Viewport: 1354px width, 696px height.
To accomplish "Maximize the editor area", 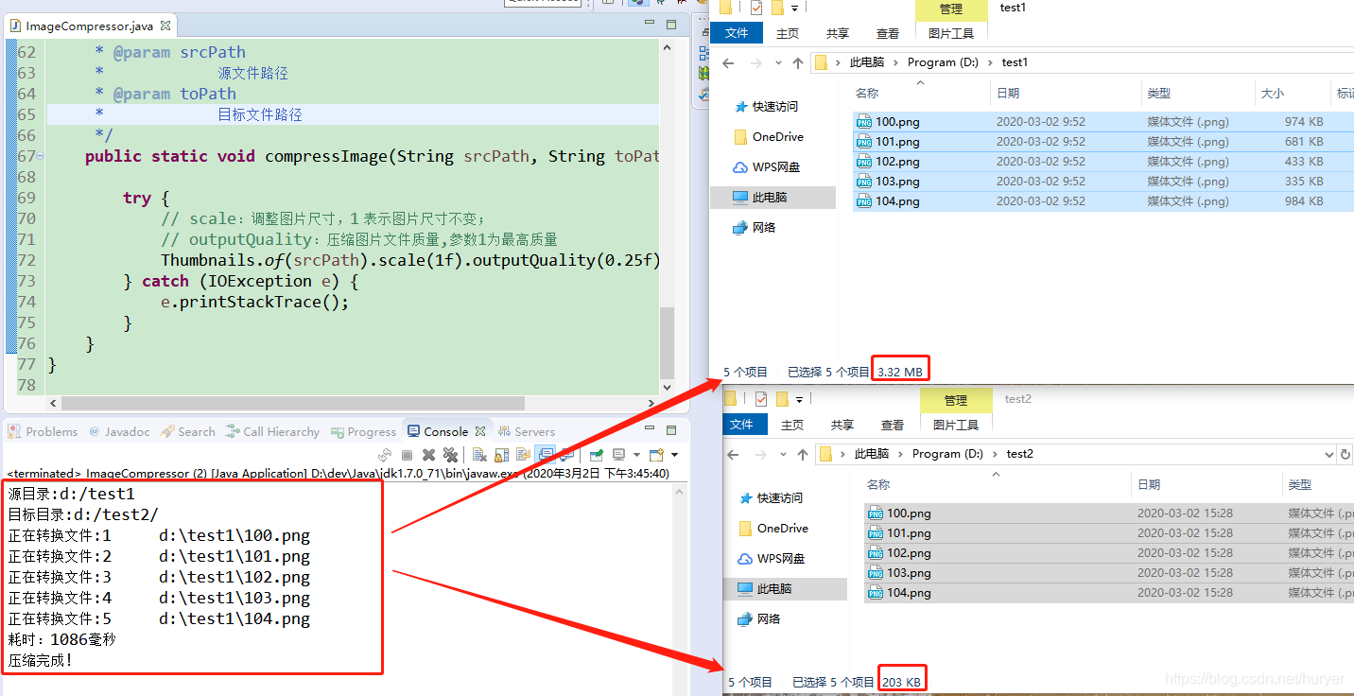I will tap(671, 24).
